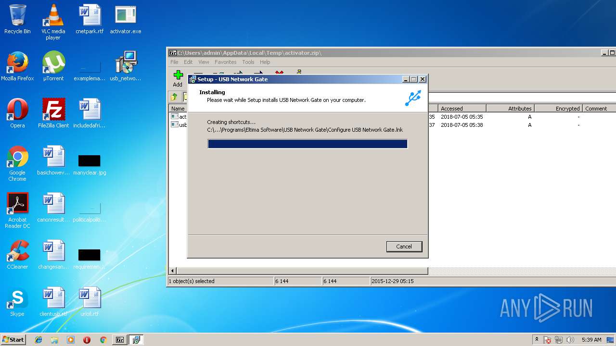This screenshot has height=346, width=616.
Task: Open Recycle Bin desktop icon
Action: [x=17, y=20]
